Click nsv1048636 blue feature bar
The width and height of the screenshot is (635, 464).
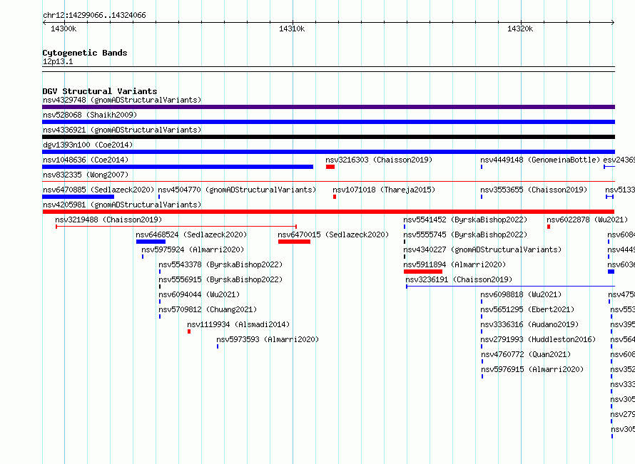pos(178,167)
